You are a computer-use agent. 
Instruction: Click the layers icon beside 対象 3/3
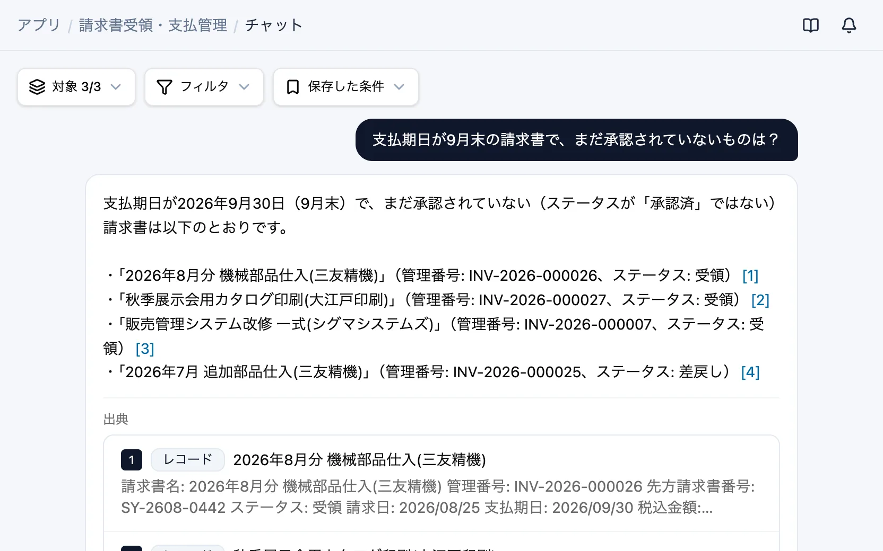point(37,87)
